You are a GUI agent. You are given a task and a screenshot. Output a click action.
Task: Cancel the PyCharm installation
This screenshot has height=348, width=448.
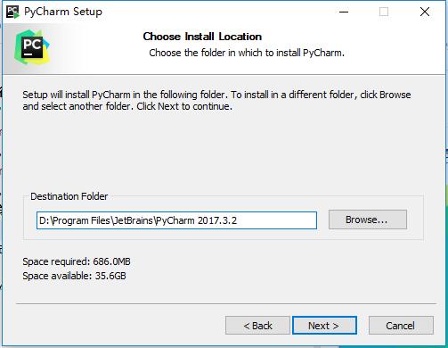401,326
